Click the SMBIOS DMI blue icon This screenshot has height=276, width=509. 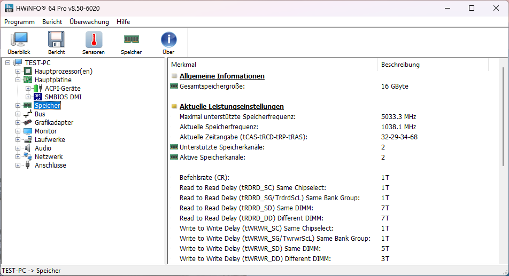38,97
